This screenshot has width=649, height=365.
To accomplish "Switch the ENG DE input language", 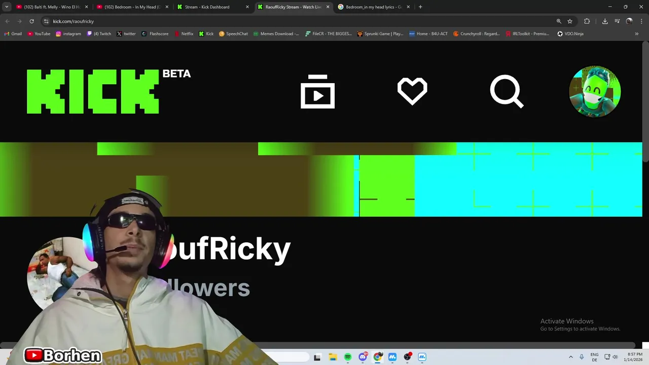I will (594, 357).
